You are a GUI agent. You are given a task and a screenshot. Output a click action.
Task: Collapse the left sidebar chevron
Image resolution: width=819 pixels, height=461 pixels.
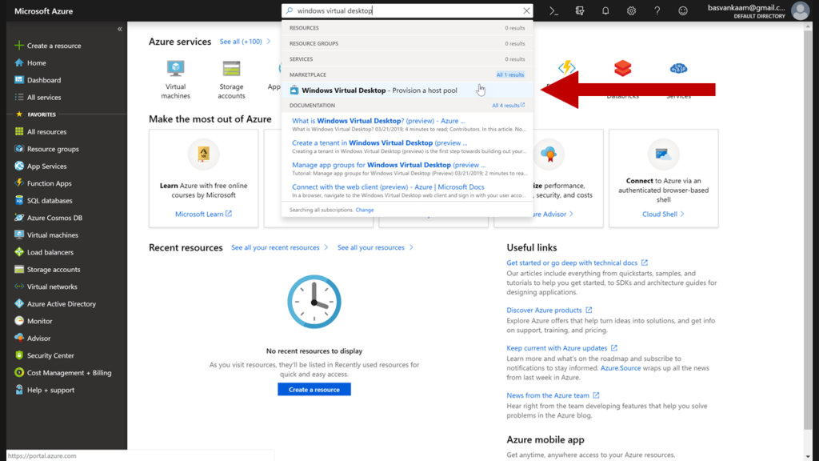120,29
